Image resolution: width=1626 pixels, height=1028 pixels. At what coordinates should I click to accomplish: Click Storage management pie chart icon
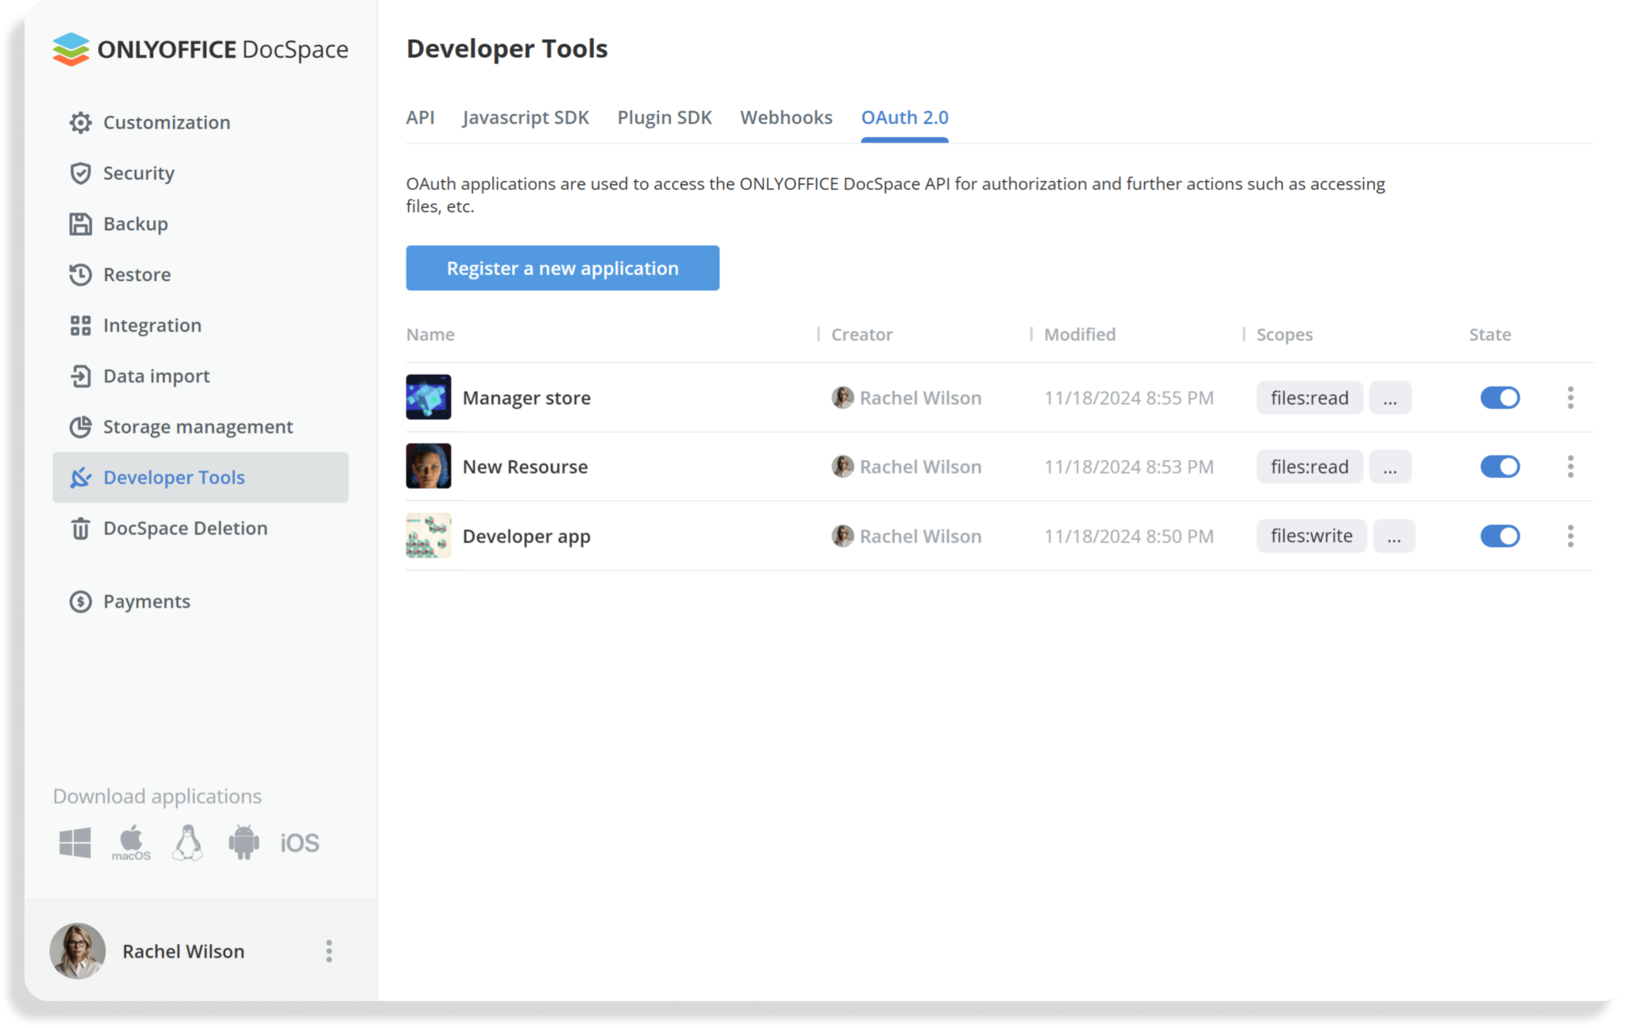80,427
